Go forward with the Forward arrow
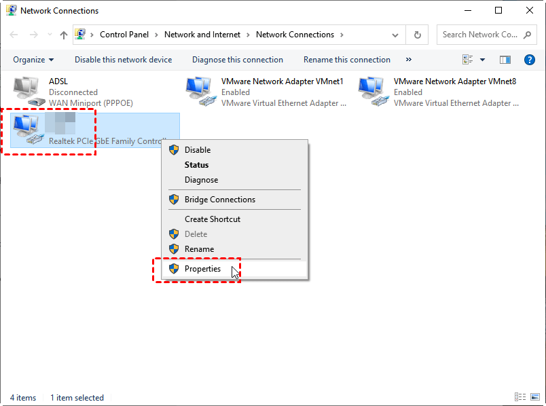This screenshot has height=406, width=546. pyautogui.click(x=34, y=35)
